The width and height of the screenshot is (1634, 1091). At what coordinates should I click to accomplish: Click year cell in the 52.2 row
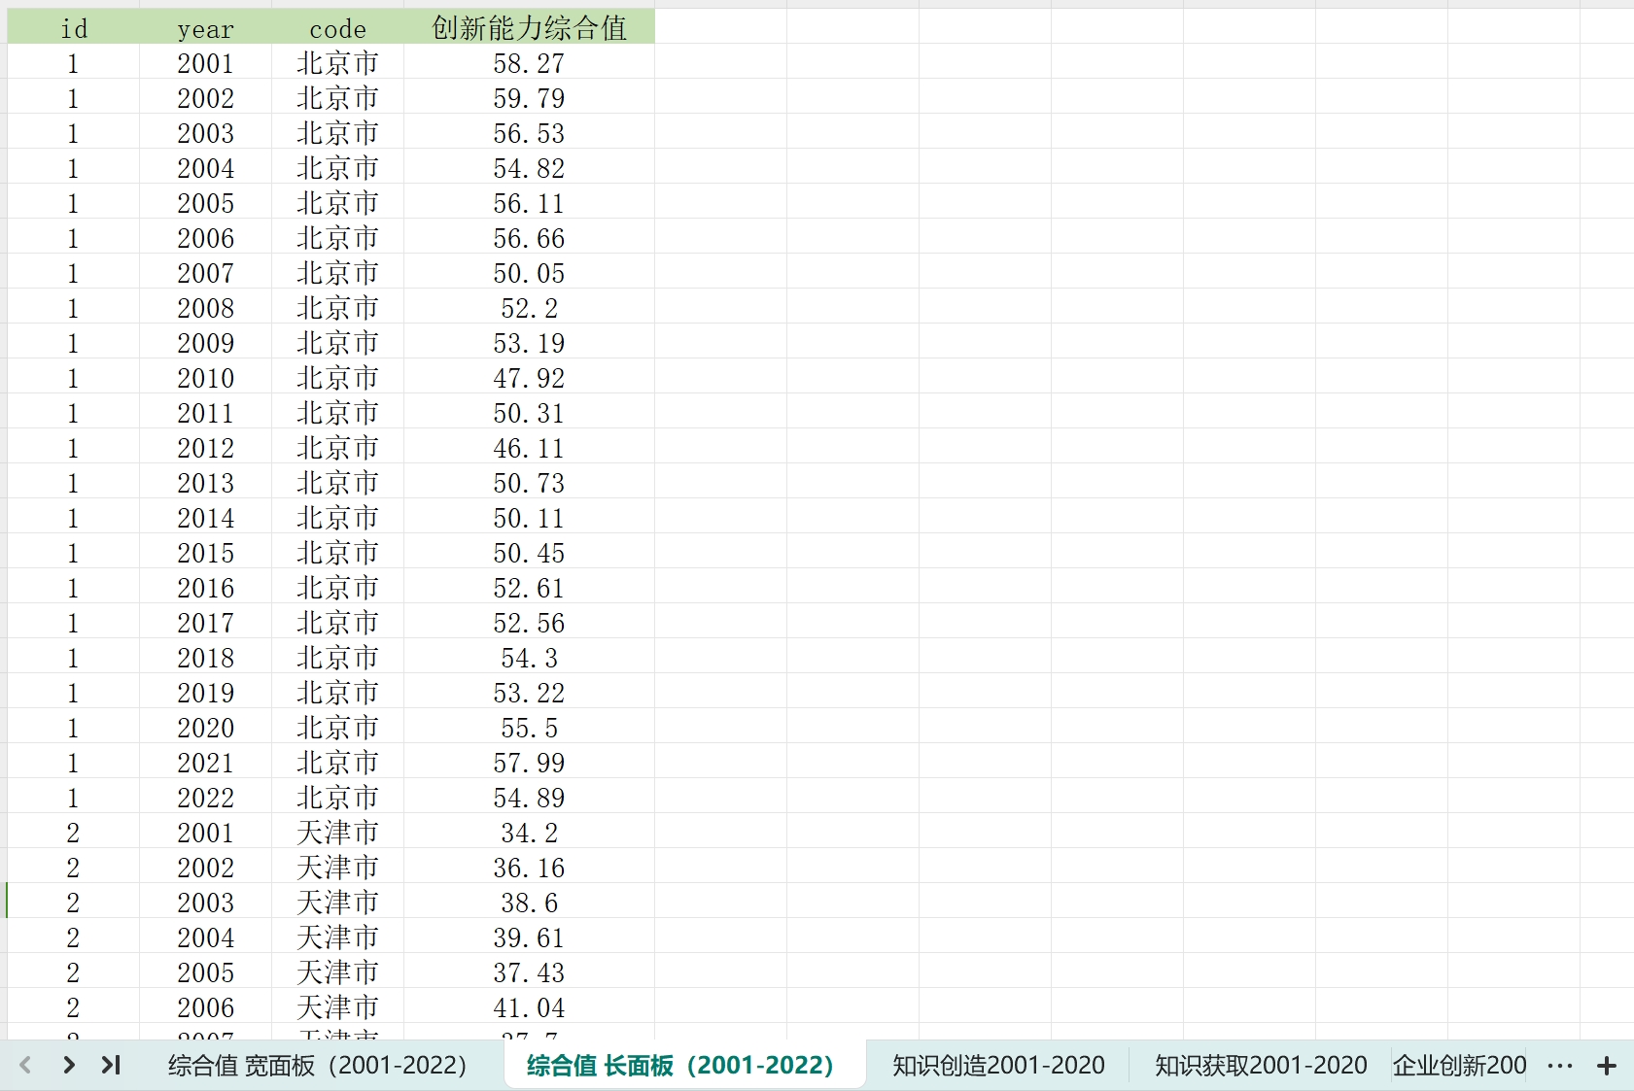(206, 308)
